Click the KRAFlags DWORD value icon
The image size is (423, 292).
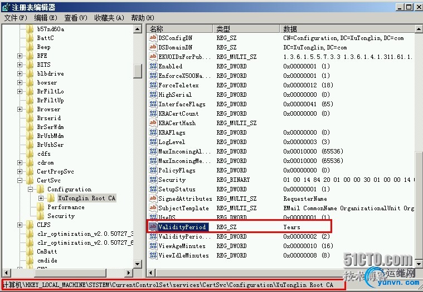153,132
